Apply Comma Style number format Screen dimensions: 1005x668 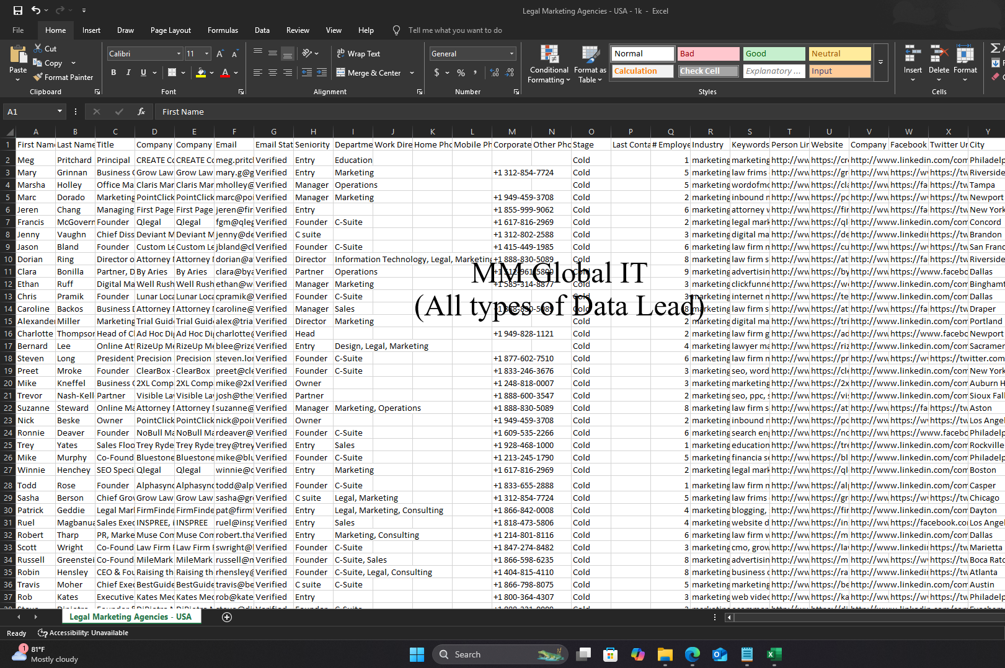click(x=476, y=73)
